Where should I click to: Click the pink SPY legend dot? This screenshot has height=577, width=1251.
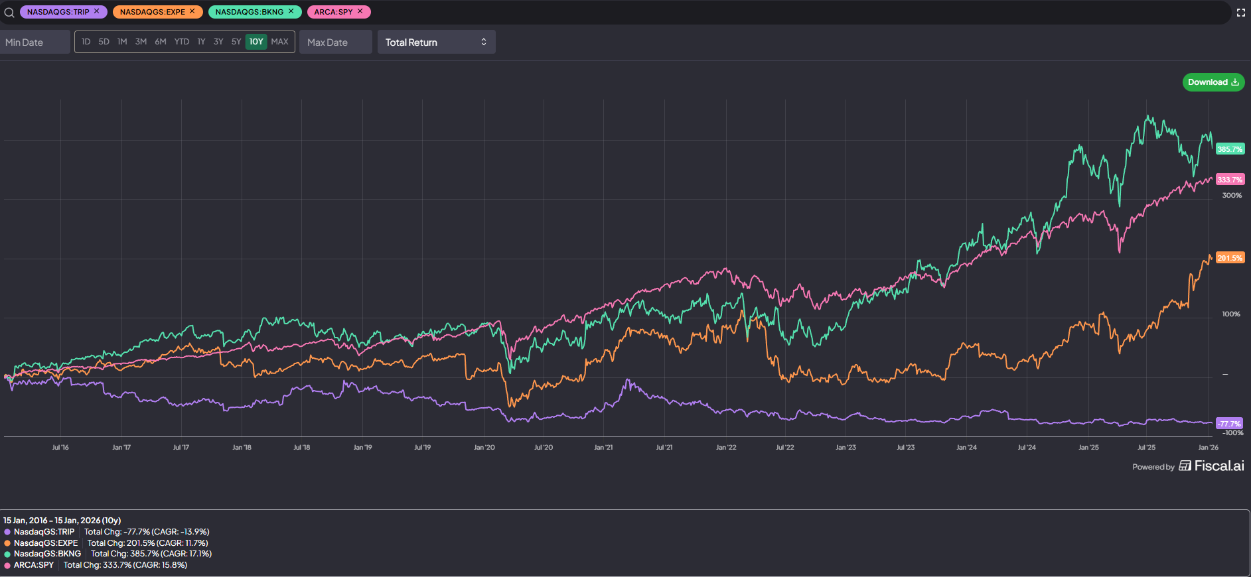tap(7, 565)
